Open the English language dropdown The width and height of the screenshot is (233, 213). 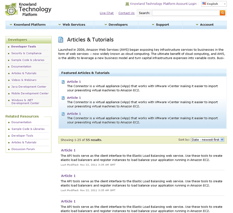[214, 4]
